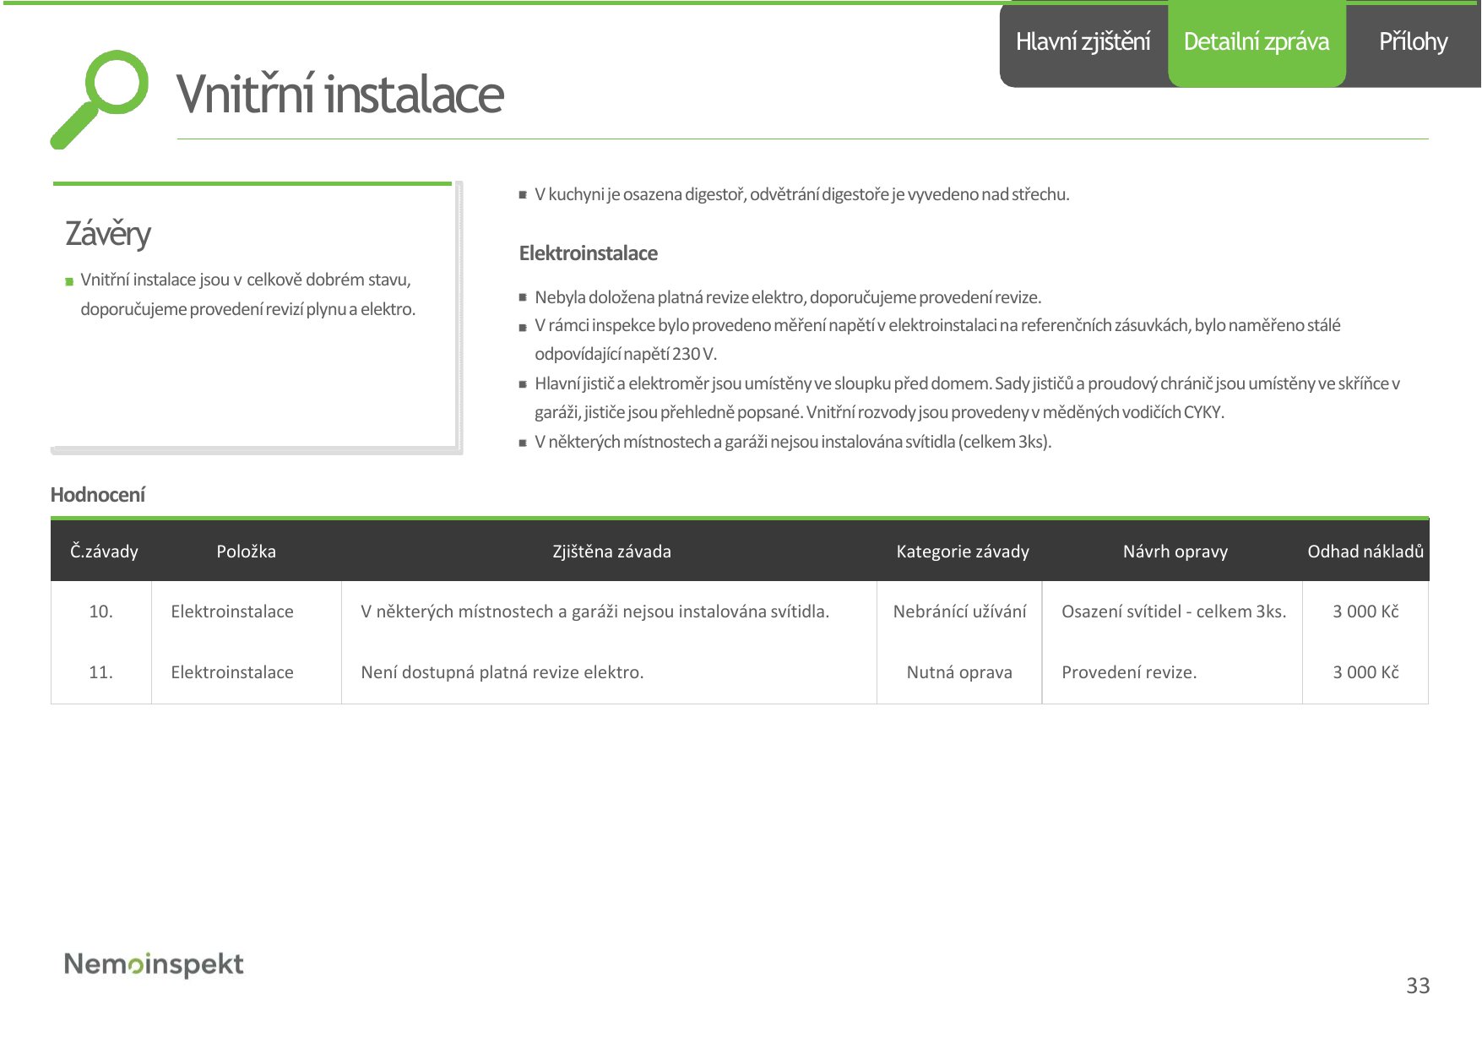Image resolution: width=1482 pixels, height=1049 pixels.
Task: Select the Závěry heading
Action: click(108, 234)
